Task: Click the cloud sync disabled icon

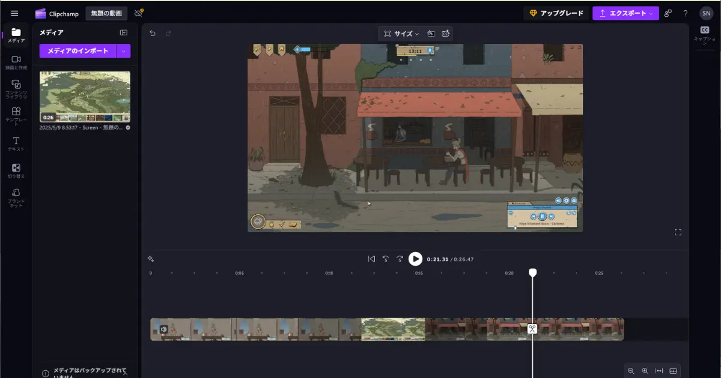Action: [x=139, y=13]
